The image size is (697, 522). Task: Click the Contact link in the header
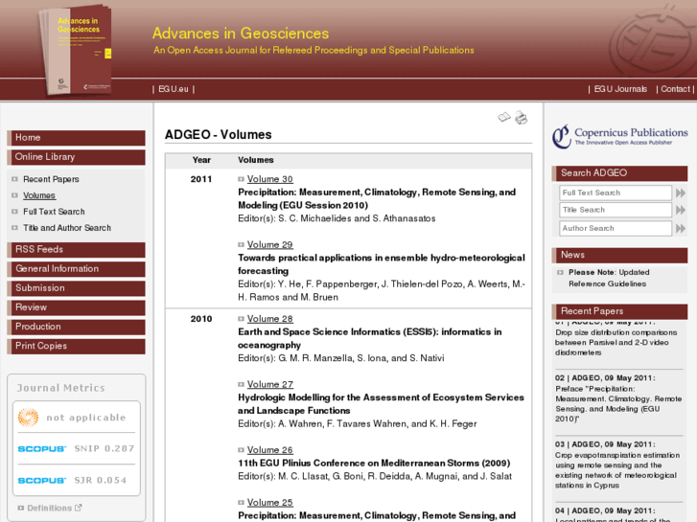[x=675, y=89]
